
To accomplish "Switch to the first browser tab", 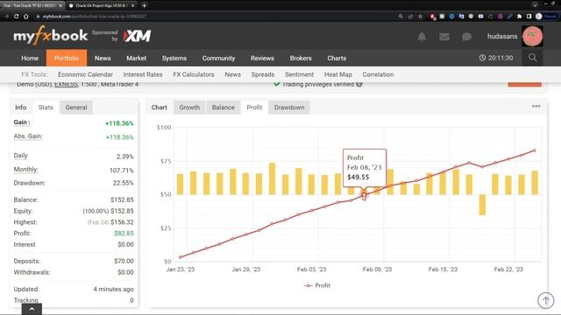I will coord(32,5).
